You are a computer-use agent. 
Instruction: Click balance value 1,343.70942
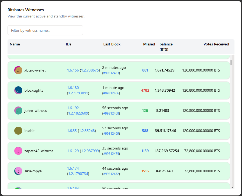coord(165,90)
